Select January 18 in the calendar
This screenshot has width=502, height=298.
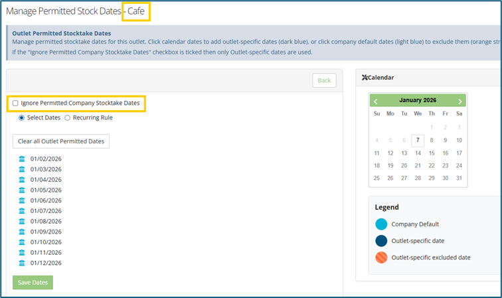[376, 165]
